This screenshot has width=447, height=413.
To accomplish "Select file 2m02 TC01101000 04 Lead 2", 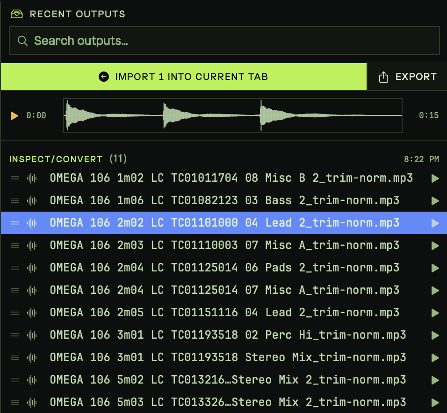I will click(x=224, y=223).
